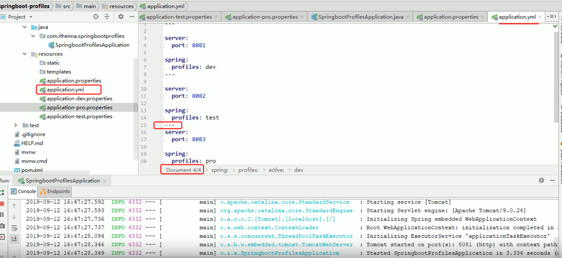Switch to application-pro.properties tab

click(265, 17)
